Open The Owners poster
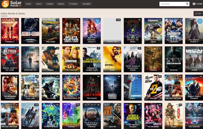 pos(92,88)
